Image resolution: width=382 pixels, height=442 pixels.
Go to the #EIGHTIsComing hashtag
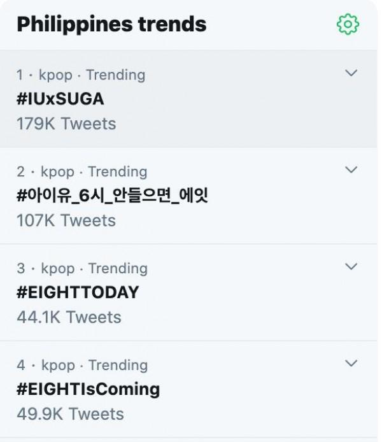pyautogui.click(x=88, y=389)
